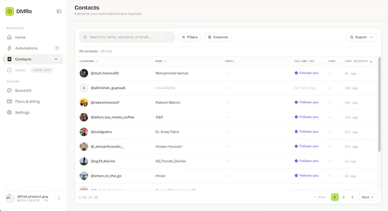The height and width of the screenshot is (211, 388).
Task: Click the avatar of @moh.hxmzx90
Action: [83, 73]
